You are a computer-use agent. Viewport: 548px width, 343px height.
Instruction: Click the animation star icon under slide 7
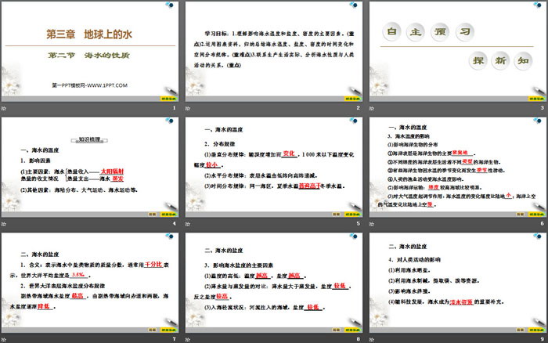pos(3,339)
